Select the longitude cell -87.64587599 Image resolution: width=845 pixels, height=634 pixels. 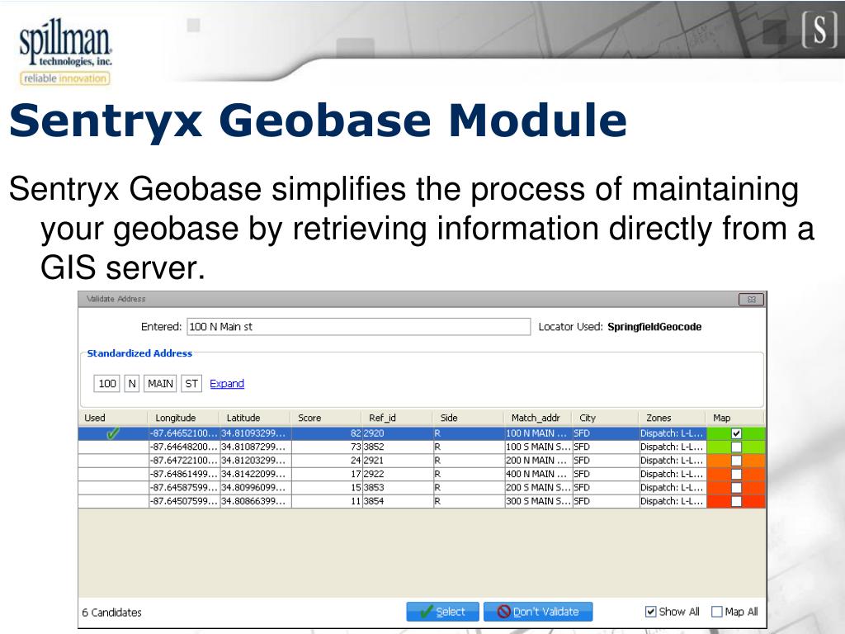coord(184,487)
